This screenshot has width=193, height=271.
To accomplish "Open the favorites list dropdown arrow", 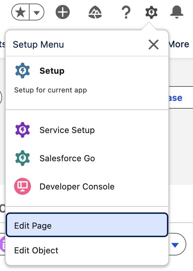I will 37,12.
